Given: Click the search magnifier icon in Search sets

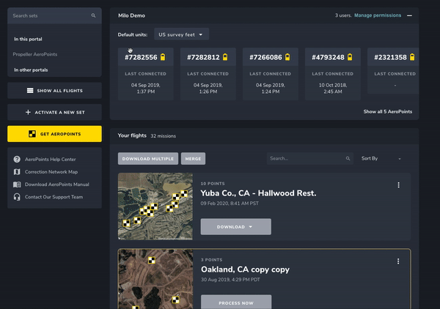Looking at the screenshot, I should tap(93, 15).
